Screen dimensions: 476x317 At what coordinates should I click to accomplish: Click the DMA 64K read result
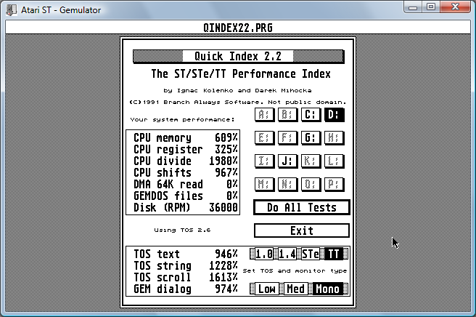(186, 184)
